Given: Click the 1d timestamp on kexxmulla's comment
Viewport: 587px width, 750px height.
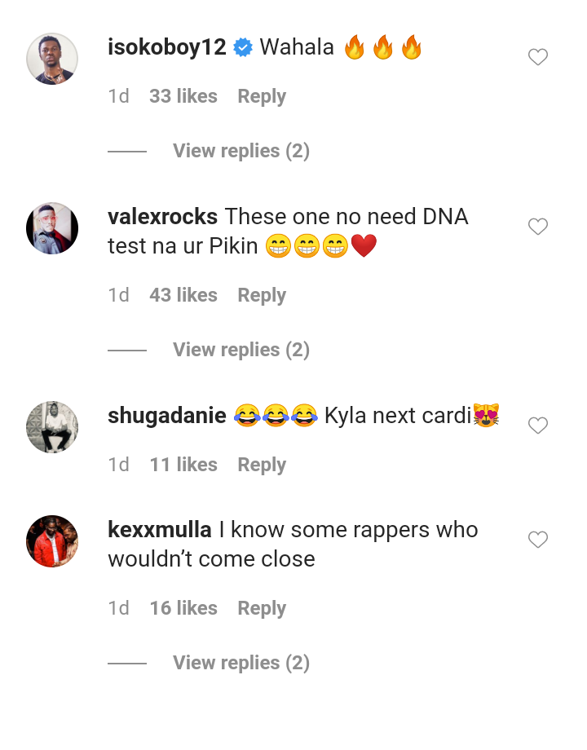Looking at the screenshot, I should [x=118, y=608].
